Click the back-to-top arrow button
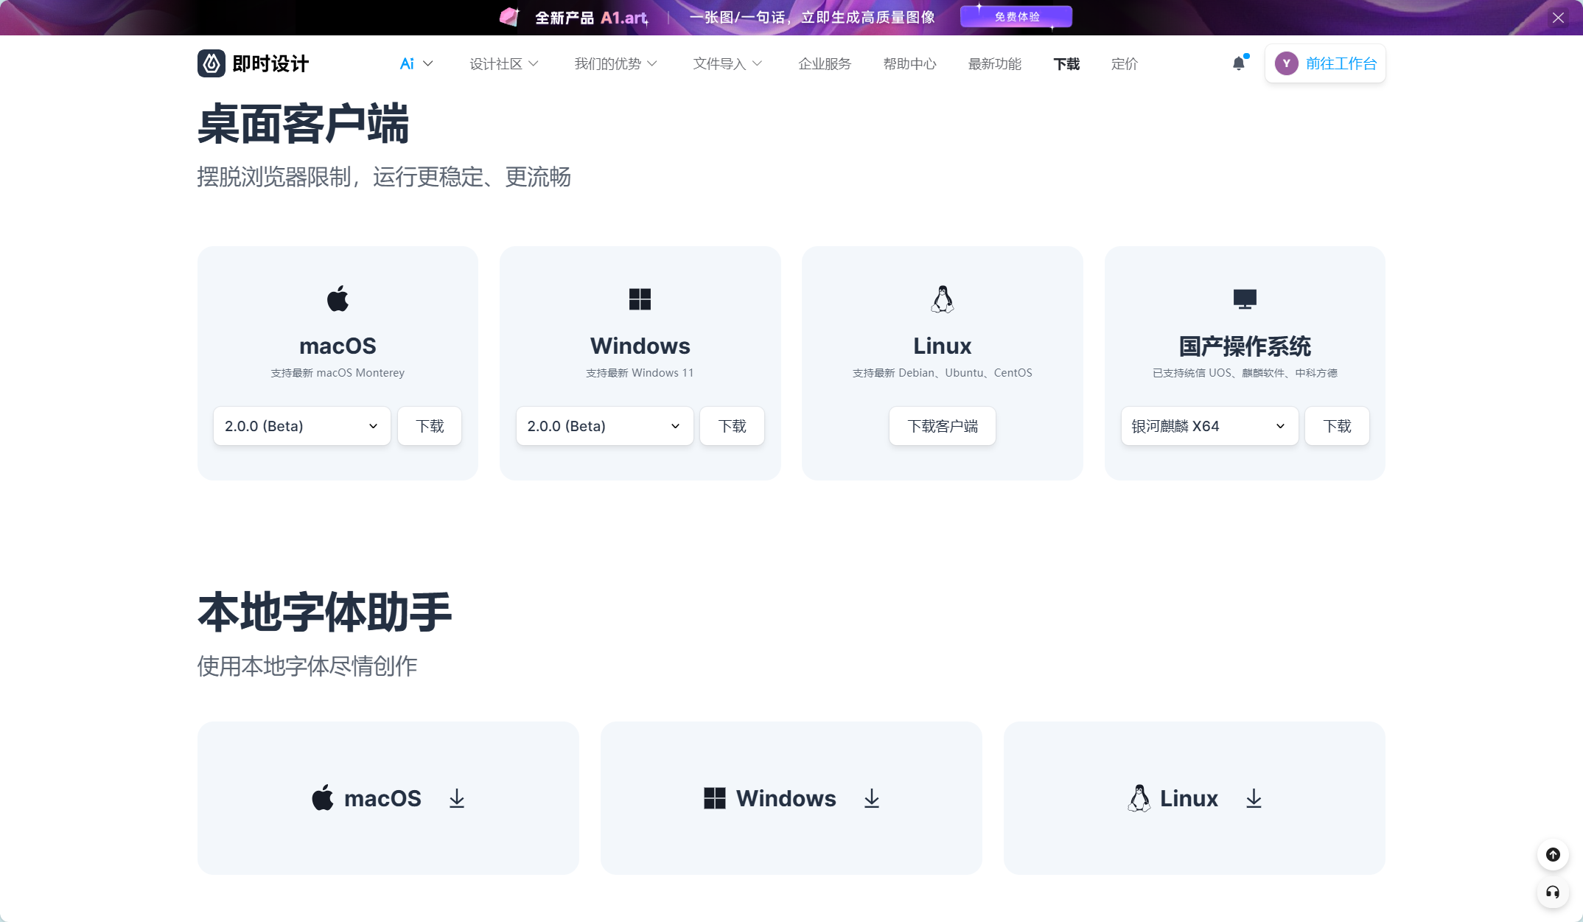This screenshot has width=1583, height=922. pyautogui.click(x=1553, y=854)
